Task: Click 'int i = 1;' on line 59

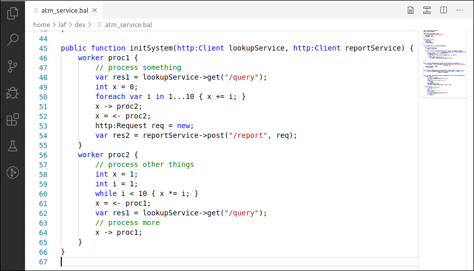Action: point(116,184)
